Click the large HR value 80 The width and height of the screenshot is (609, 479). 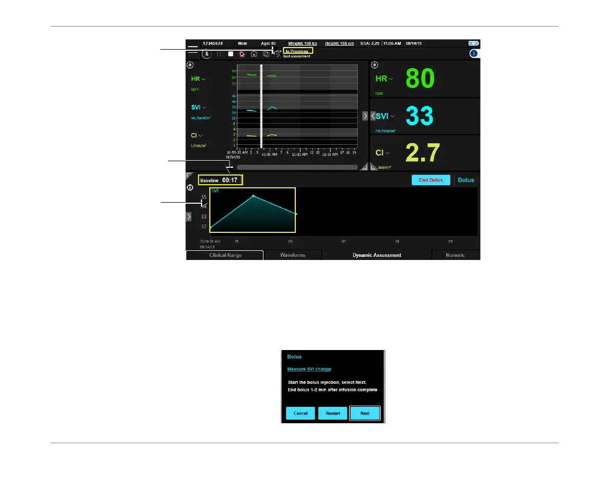420,78
